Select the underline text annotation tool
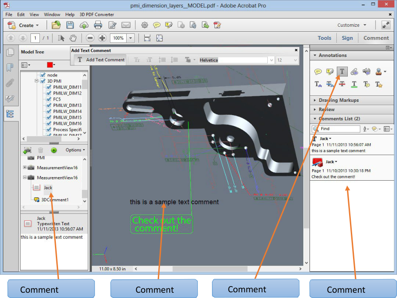The width and height of the screenshot is (397, 298). point(354,84)
